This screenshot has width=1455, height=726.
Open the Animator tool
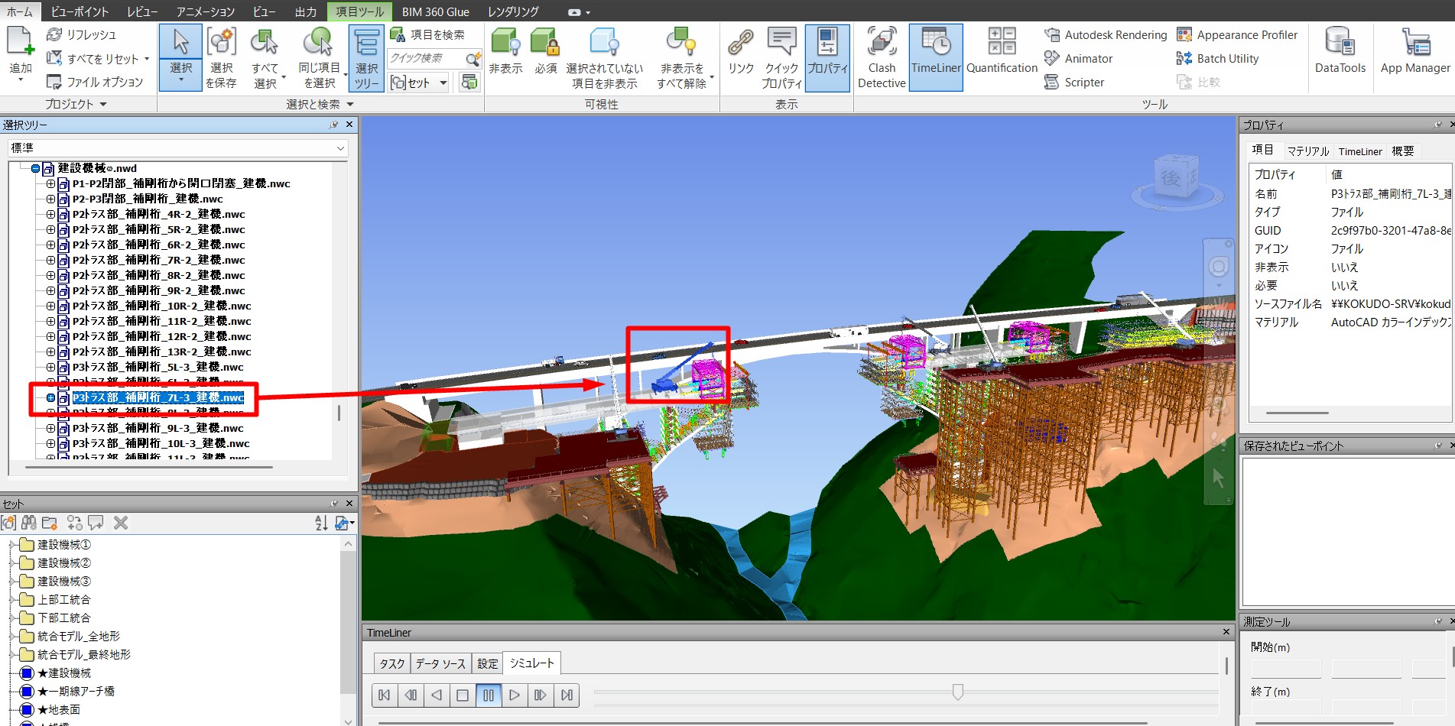coord(1079,59)
